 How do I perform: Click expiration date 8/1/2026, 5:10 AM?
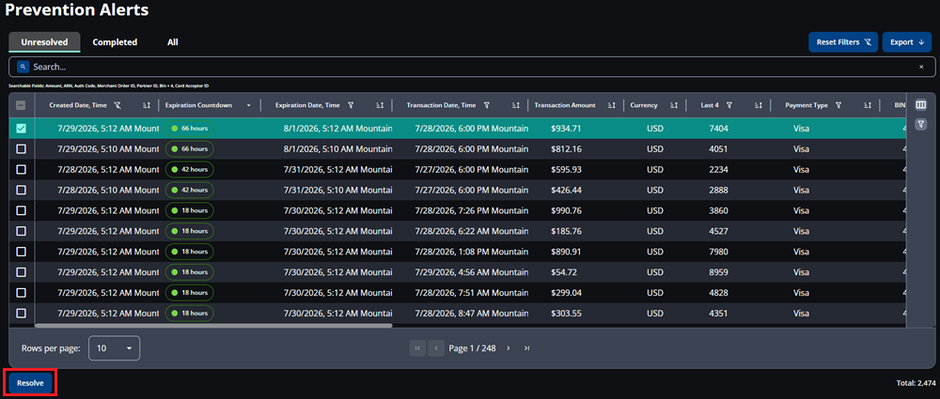(x=337, y=148)
